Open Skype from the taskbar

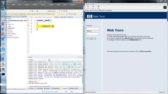coord(3,49)
